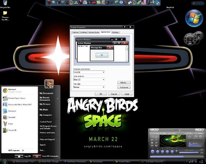206x164 pixels.
Task: Skip to next track in AIMP
Action: [172, 152]
